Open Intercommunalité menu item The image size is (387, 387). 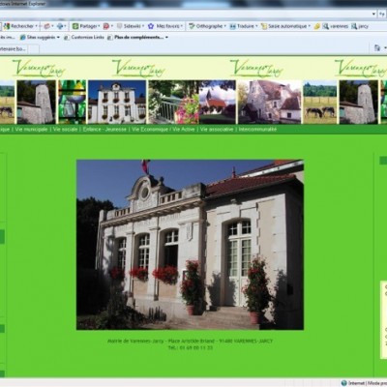[257, 130]
